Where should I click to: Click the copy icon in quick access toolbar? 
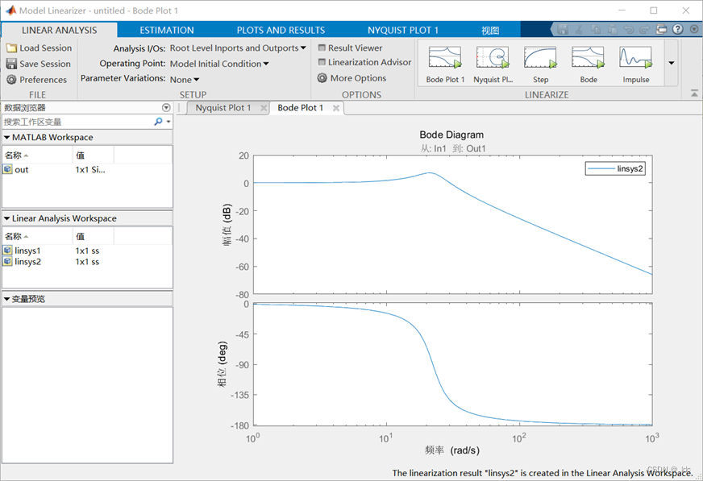click(x=596, y=30)
